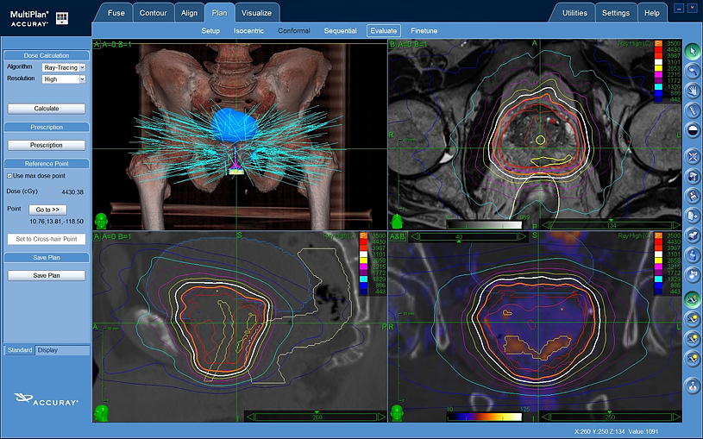Click the grayscale window bar in axial view
This screenshot has width=703, height=439.
485,225
